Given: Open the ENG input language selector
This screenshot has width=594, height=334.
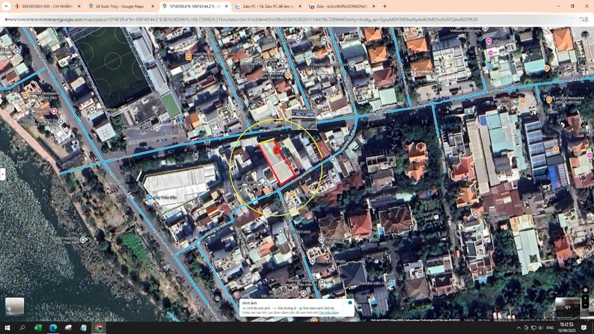Looking at the screenshot, I should [x=549, y=328].
